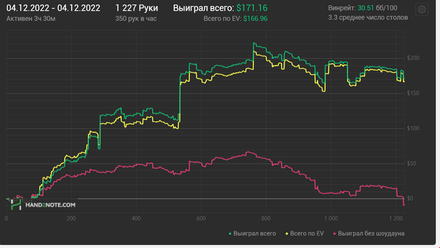Click the winrate value 30.51 бб/100
The width and height of the screenshot is (440, 248).
click(377, 8)
